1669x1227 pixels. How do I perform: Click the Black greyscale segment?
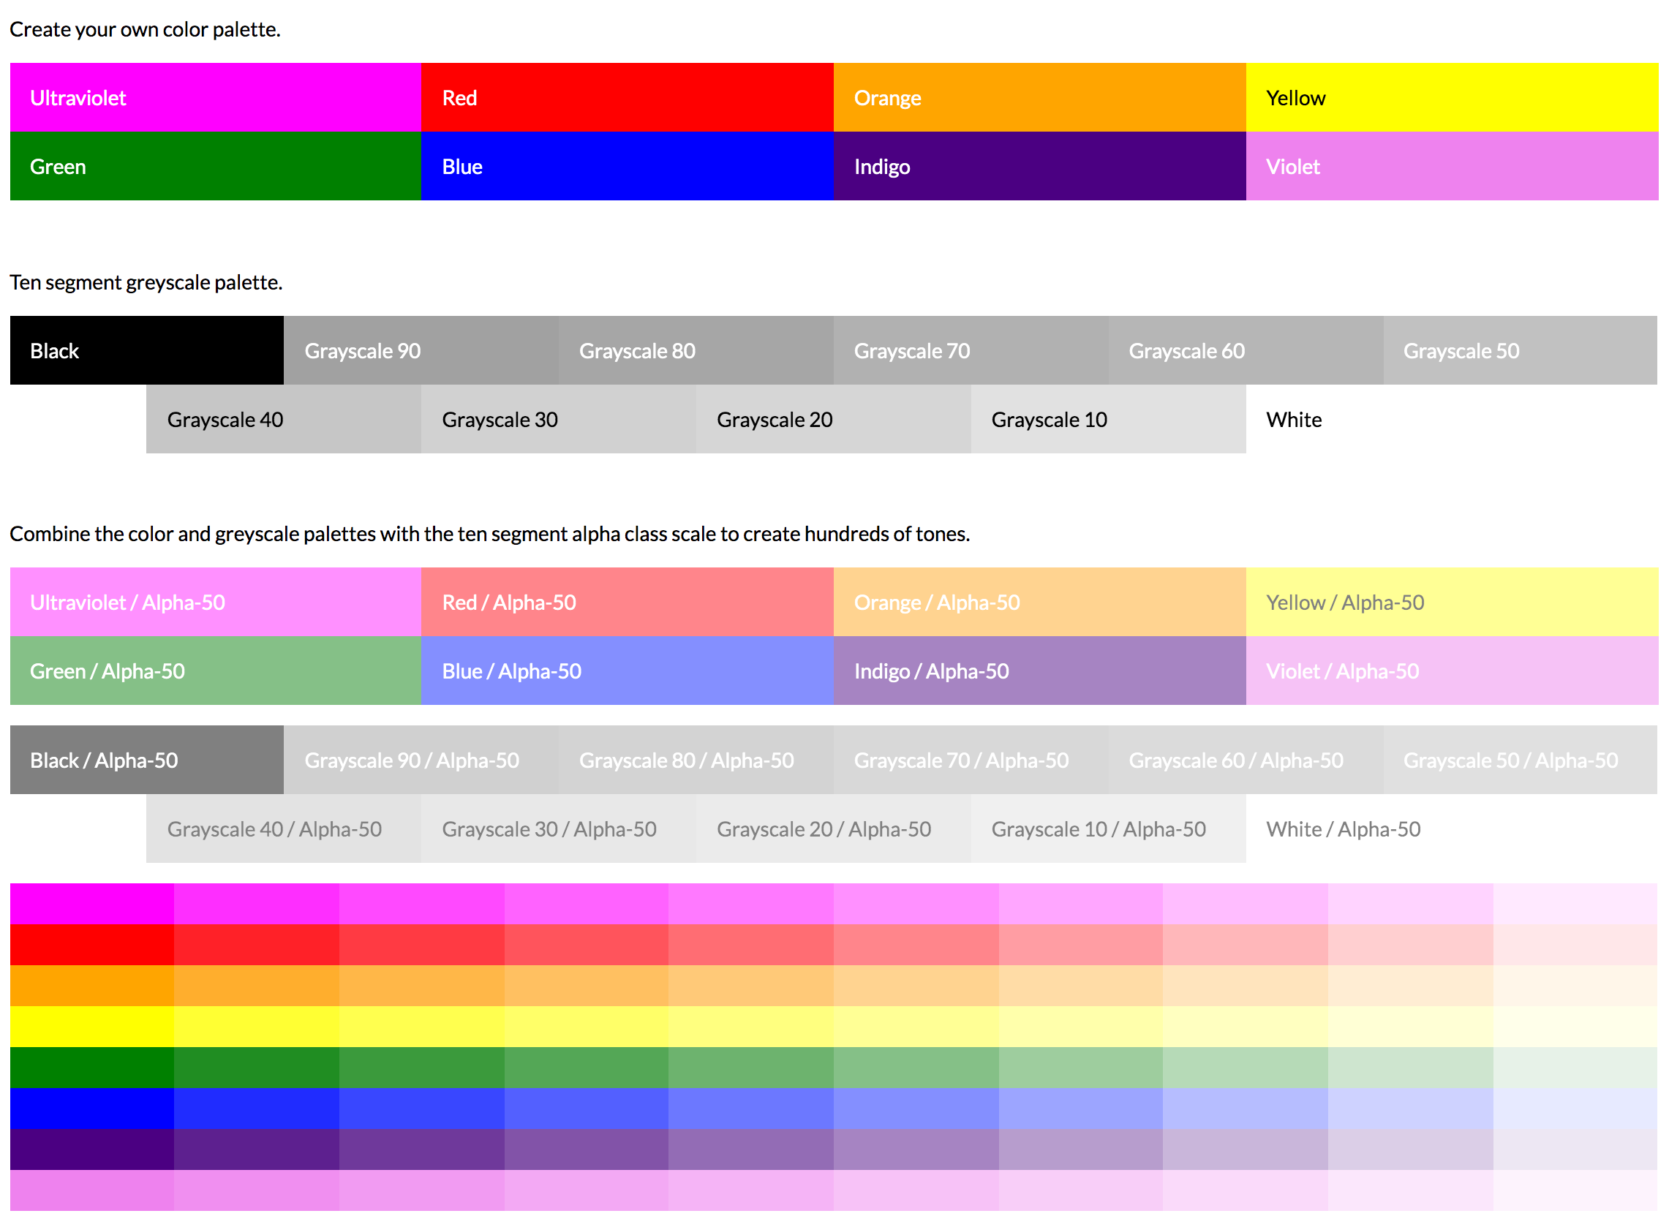pyautogui.click(x=147, y=350)
